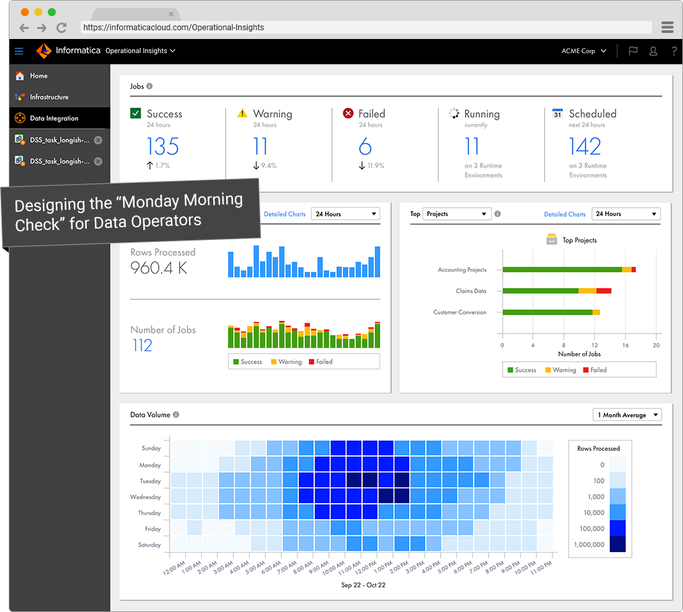Click the info icon next to Data Volume
Viewport: 683px width, 612px height.
[176, 414]
